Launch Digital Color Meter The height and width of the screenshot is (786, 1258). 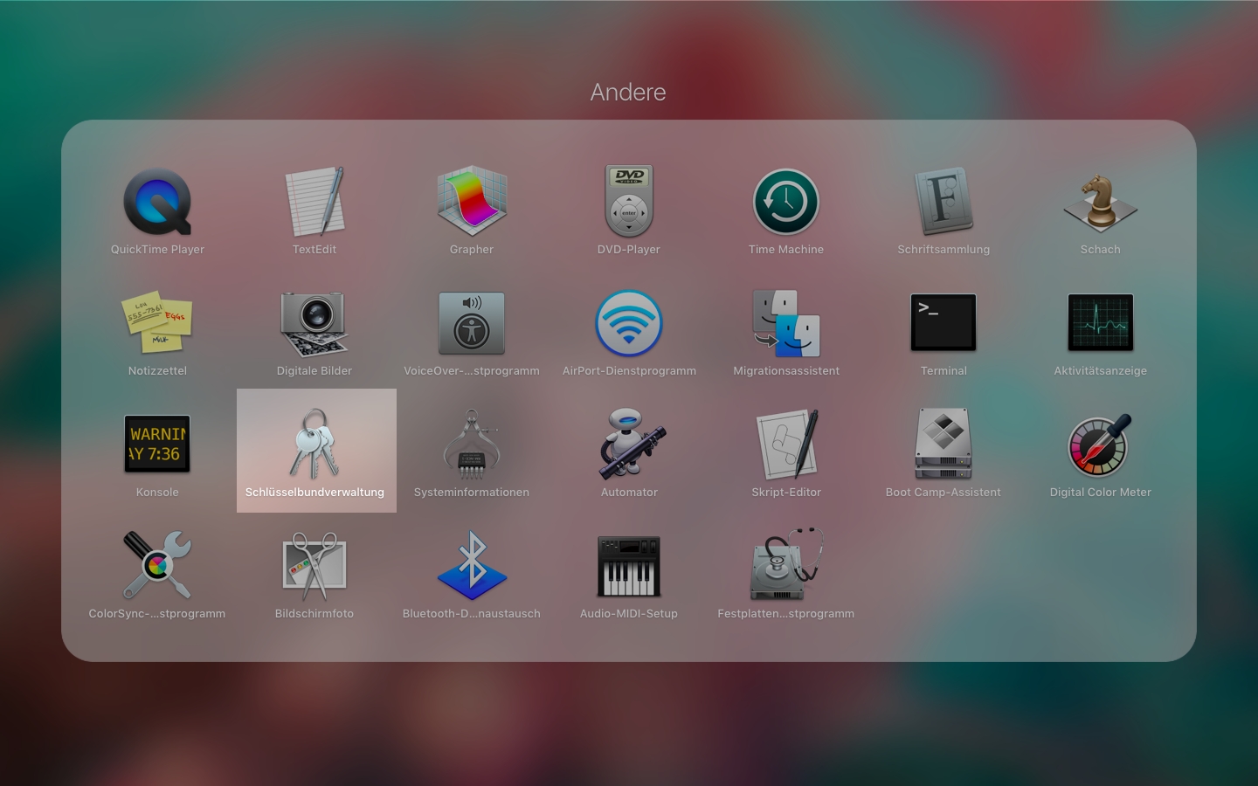(x=1100, y=445)
